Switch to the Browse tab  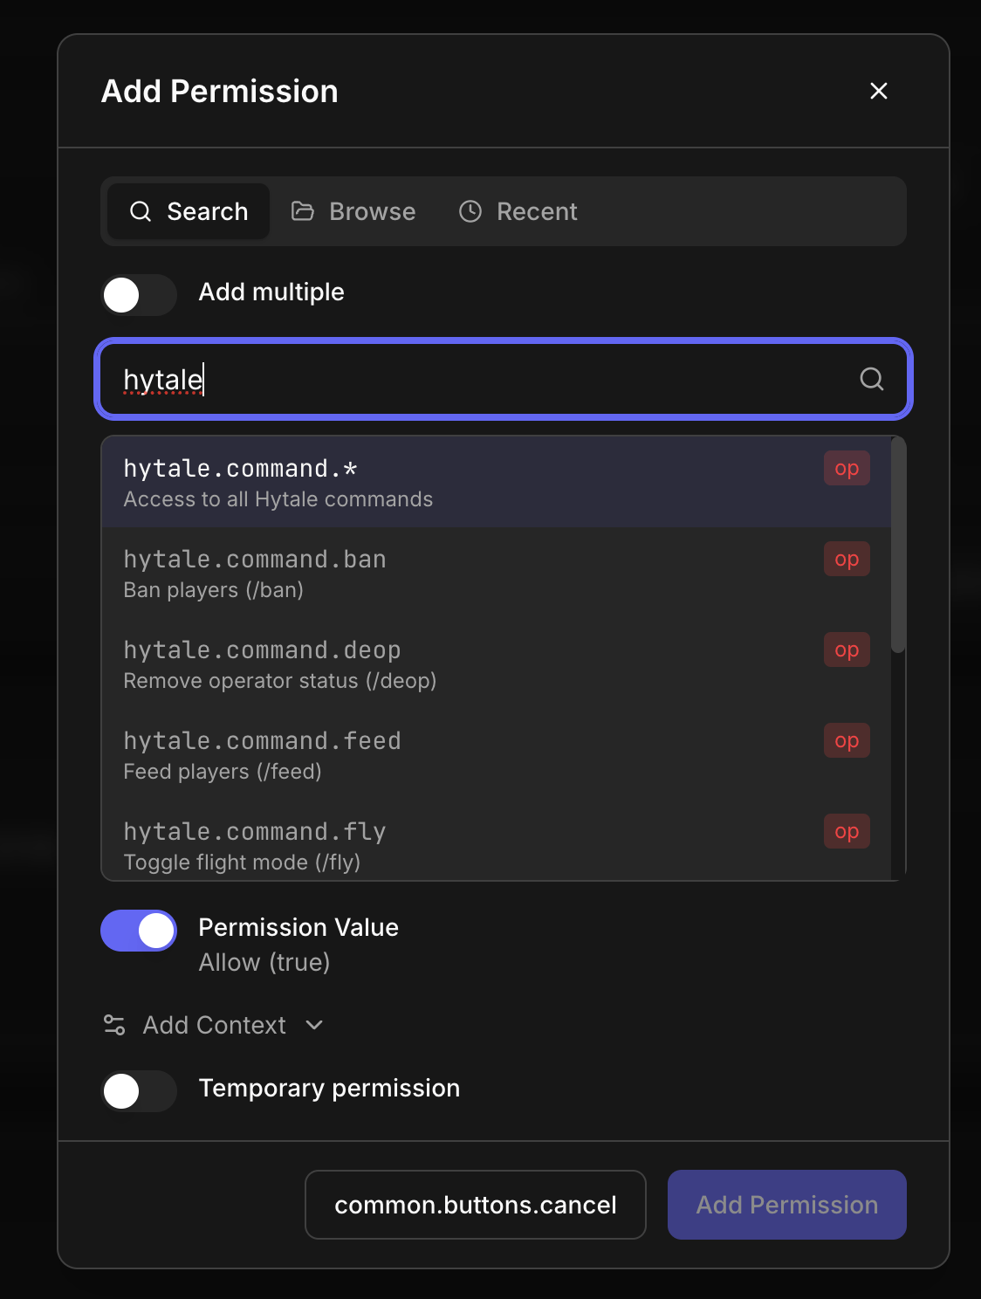click(353, 211)
